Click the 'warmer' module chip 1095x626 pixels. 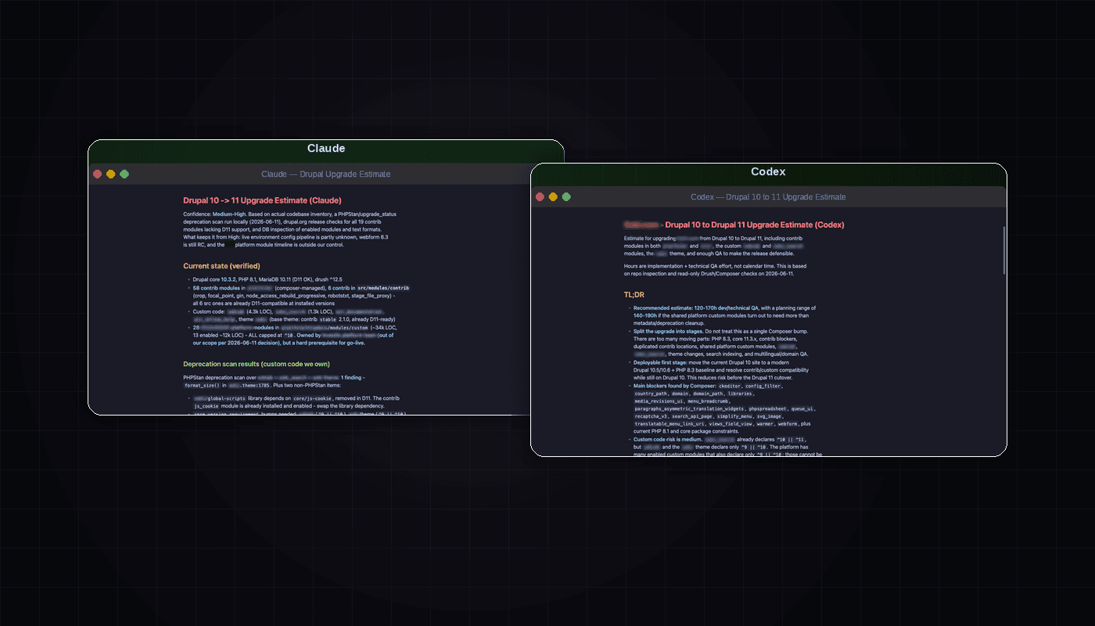tap(765, 425)
